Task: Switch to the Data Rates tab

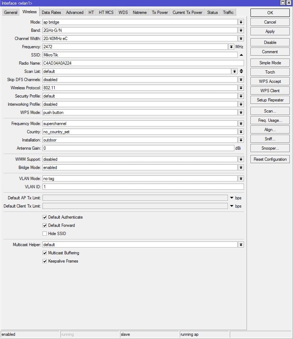Action: [51, 12]
